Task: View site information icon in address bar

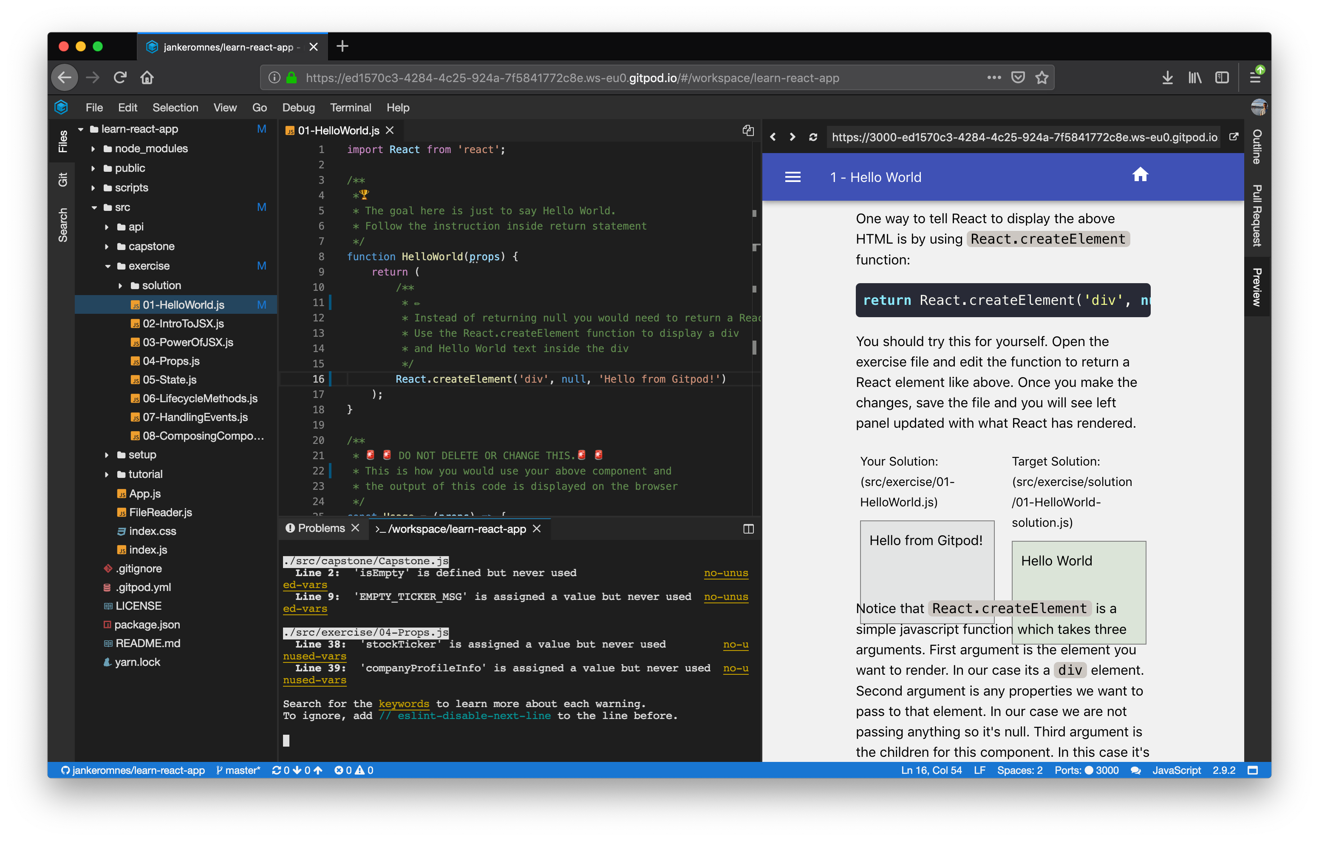Action: pos(274,78)
